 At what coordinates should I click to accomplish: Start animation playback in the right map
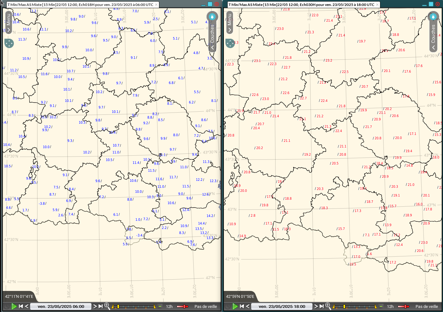[x=235, y=306]
